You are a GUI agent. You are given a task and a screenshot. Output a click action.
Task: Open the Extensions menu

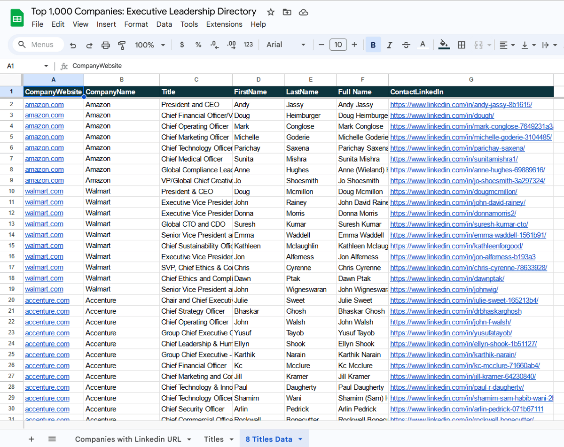pyautogui.click(x=224, y=24)
